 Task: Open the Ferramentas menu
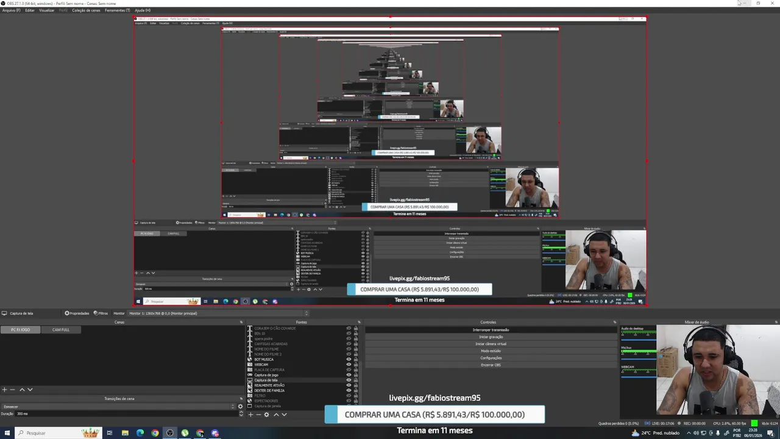coord(117,10)
